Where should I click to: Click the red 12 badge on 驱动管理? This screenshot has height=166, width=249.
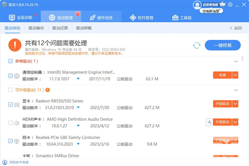click(78, 14)
